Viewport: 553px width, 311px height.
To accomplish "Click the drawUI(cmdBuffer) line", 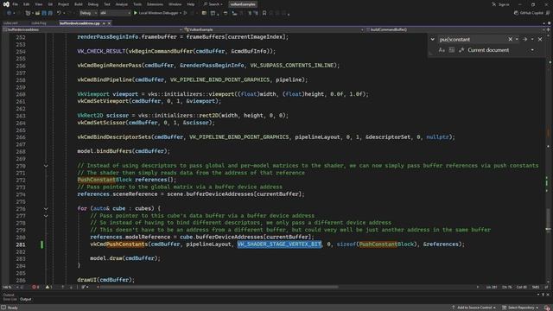I will pyautogui.click(x=106, y=280).
